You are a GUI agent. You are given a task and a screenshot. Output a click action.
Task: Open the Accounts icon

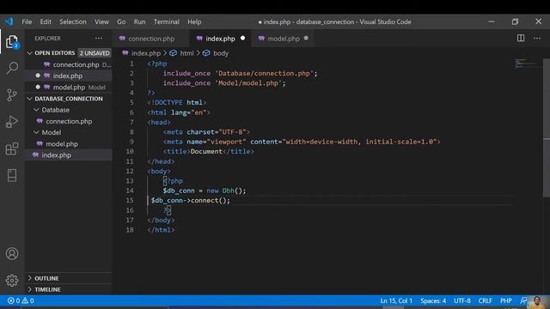pyautogui.click(x=12, y=254)
